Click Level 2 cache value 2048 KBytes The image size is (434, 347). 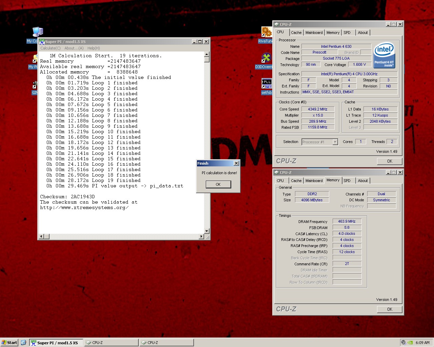380,121
